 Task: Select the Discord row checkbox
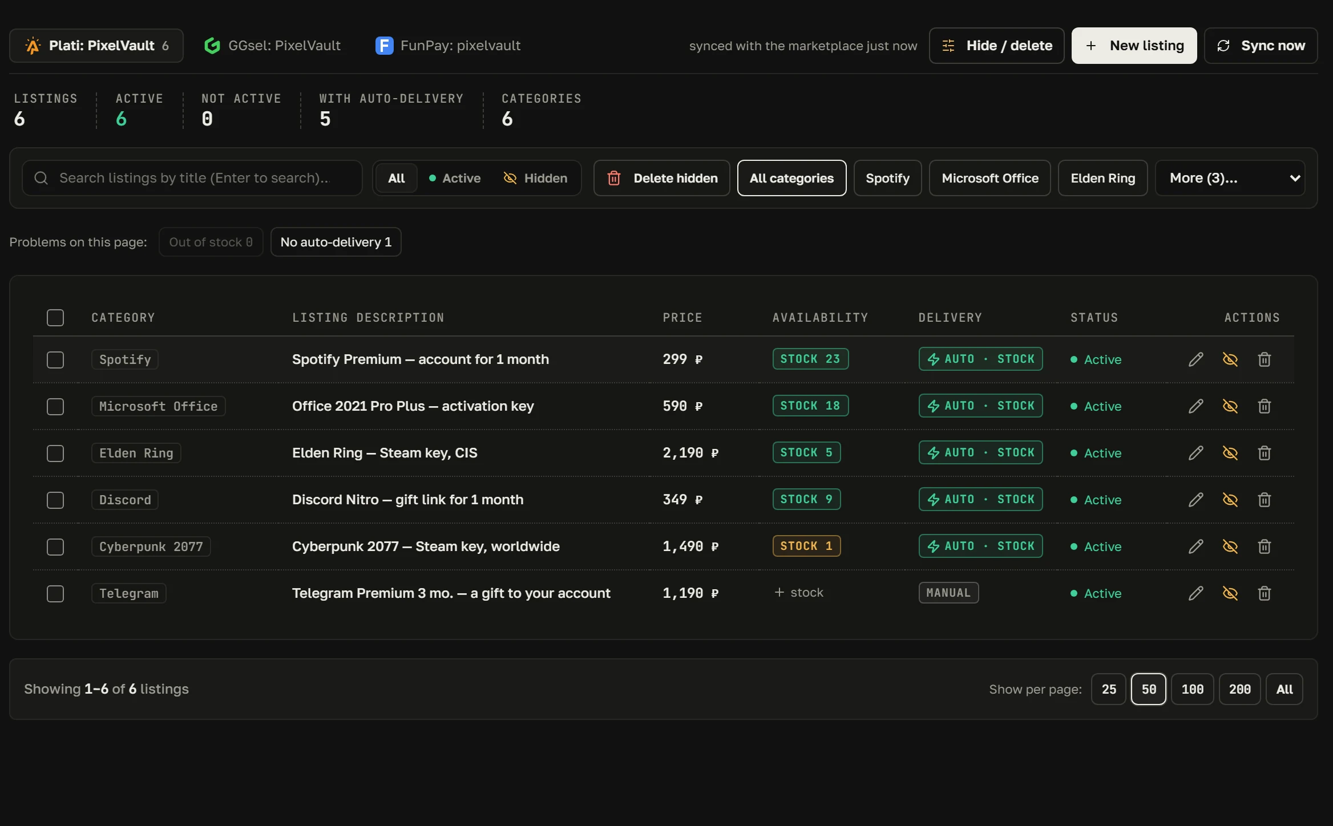pos(55,500)
